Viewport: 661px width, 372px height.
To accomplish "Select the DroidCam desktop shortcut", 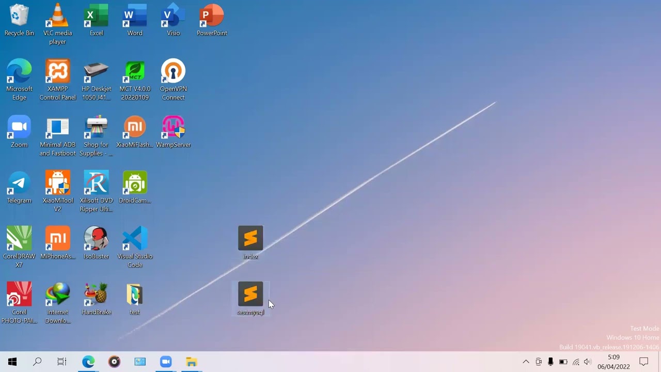I will tap(135, 188).
